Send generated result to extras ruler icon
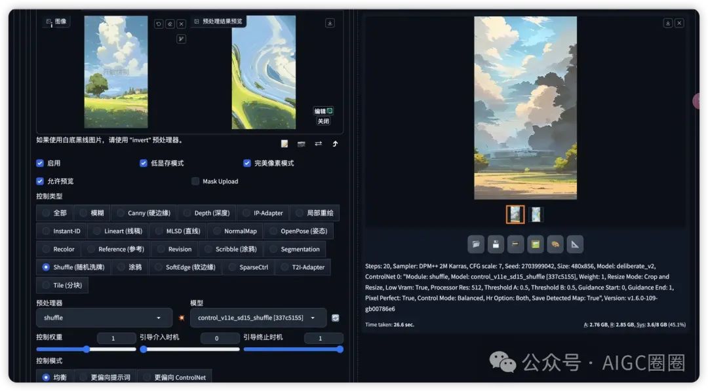708x391 pixels. (x=574, y=244)
